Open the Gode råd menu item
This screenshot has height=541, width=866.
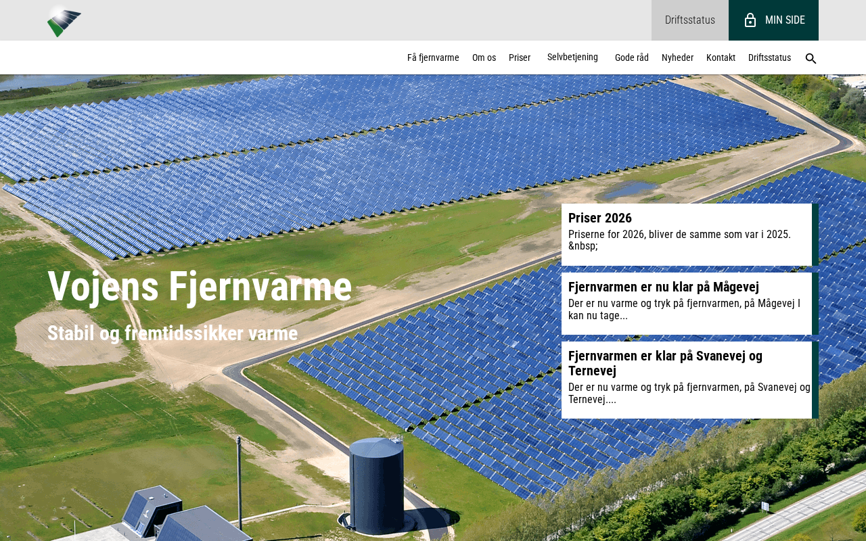click(632, 57)
